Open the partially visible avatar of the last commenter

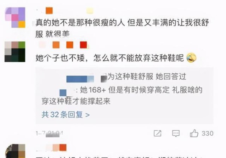coord(15,151)
